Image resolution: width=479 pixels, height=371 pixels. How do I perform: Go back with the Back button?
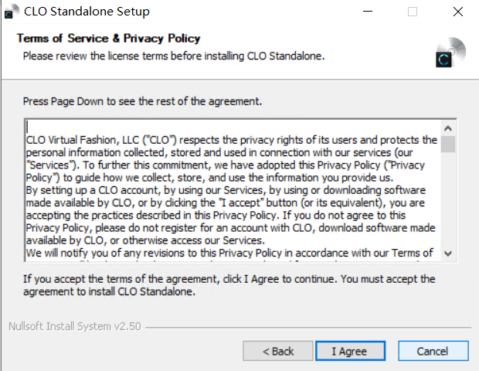278,351
